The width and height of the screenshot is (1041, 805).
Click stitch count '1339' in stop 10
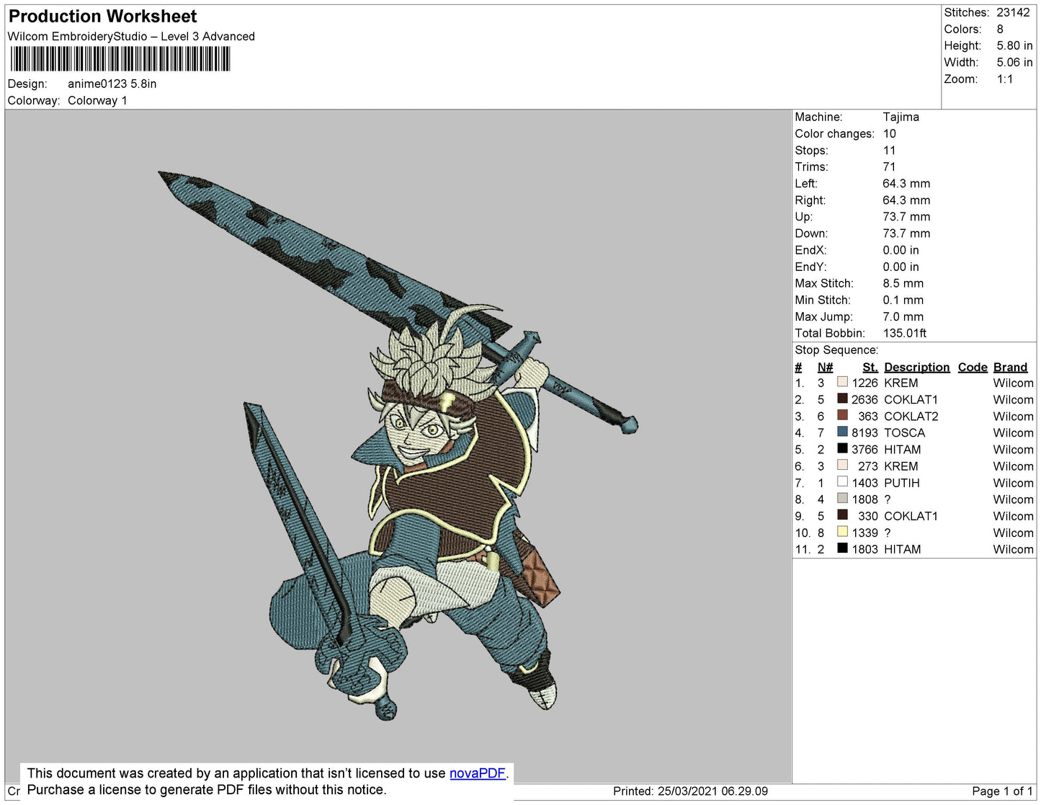[x=864, y=533]
